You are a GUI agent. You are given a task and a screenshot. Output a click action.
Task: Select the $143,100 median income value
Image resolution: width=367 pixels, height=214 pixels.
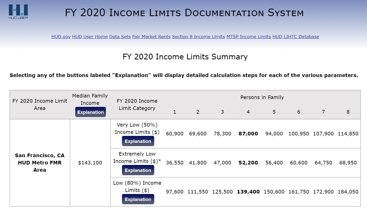[90, 163]
